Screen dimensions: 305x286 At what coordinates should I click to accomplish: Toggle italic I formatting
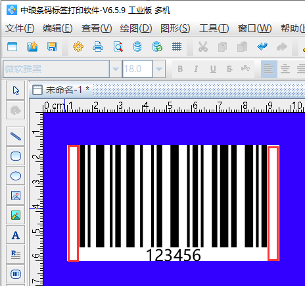197,69
